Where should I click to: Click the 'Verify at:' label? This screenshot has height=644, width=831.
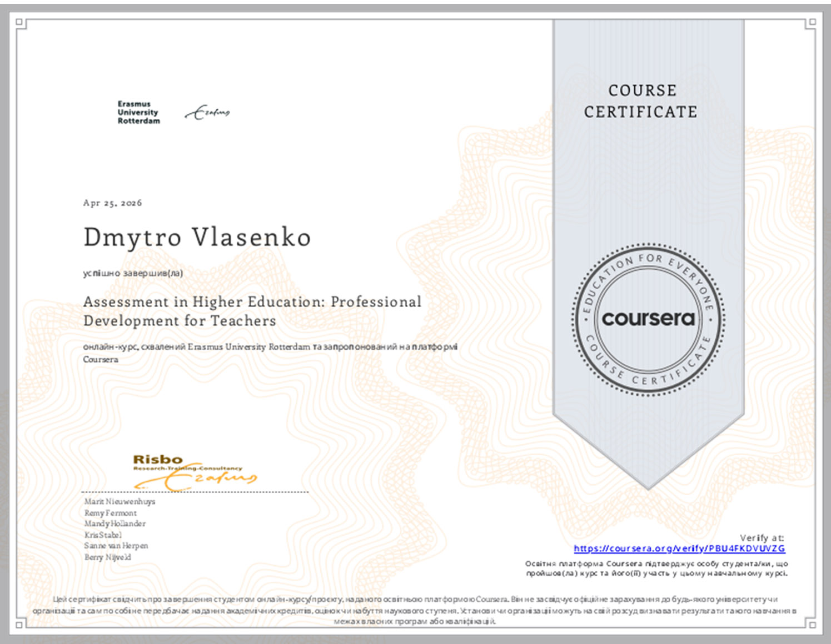point(762,537)
